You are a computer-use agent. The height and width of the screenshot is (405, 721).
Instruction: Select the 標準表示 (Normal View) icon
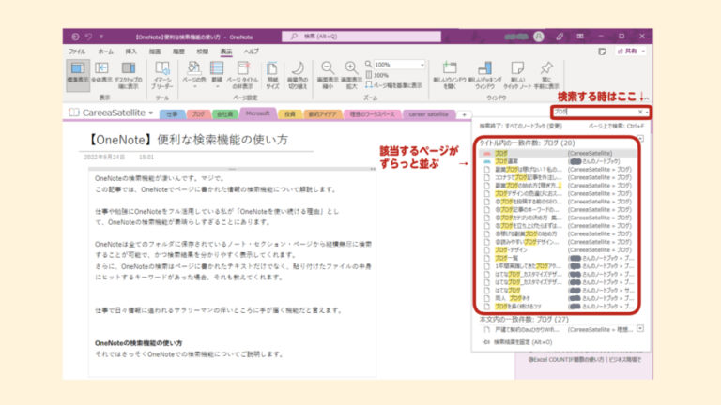[78, 75]
